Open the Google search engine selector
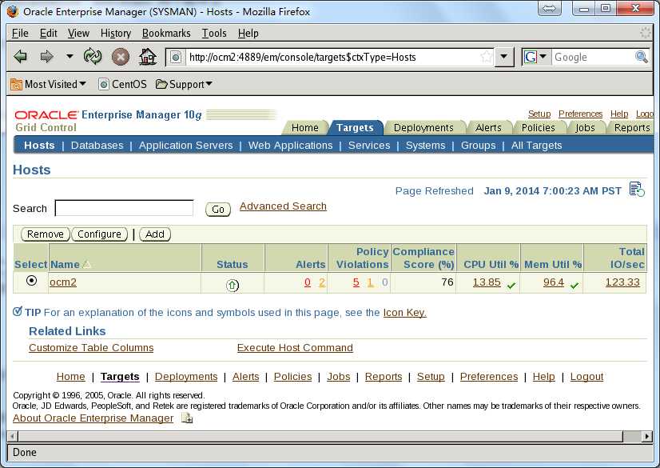This screenshot has height=468, width=660. (x=535, y=57)
